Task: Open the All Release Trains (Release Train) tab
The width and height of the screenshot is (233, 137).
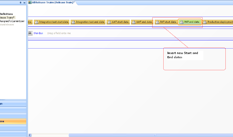Action: click(x=53, y=2)
